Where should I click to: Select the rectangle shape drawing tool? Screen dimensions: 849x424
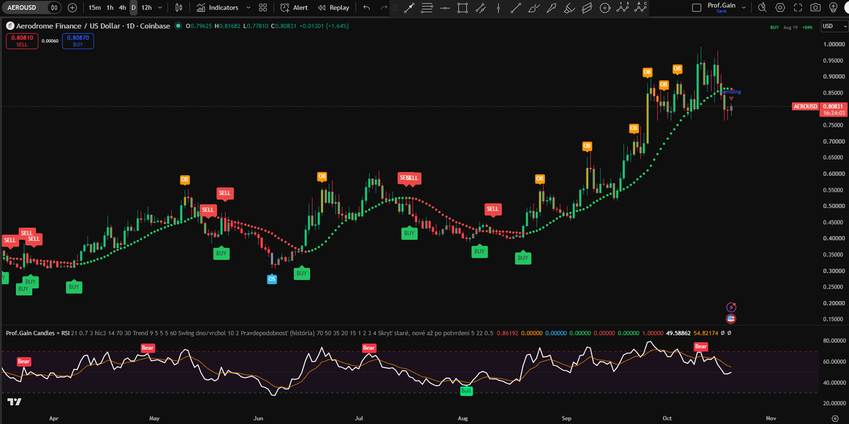click(463, 8)
